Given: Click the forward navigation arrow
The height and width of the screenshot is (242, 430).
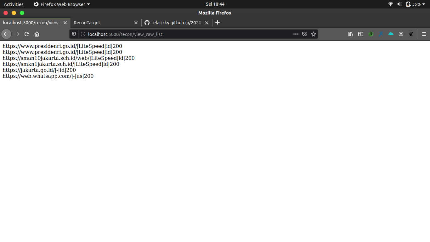Looking at the screenshot, I should click(17, 34).
